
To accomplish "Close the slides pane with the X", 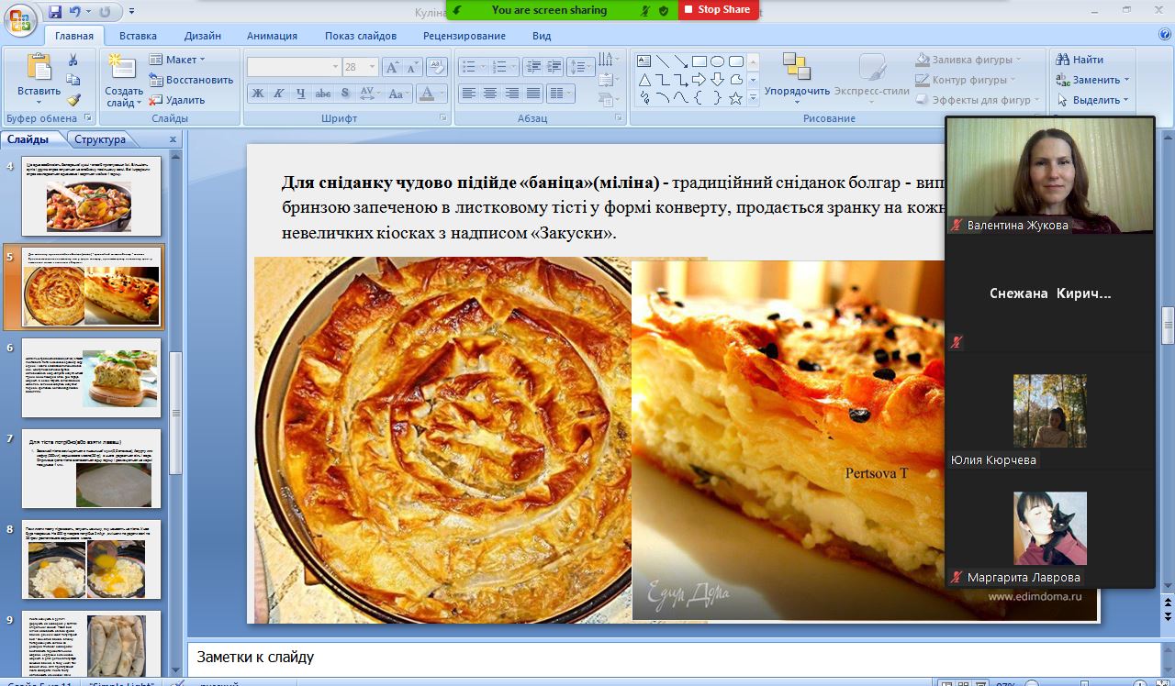I will tap(173, 139).
